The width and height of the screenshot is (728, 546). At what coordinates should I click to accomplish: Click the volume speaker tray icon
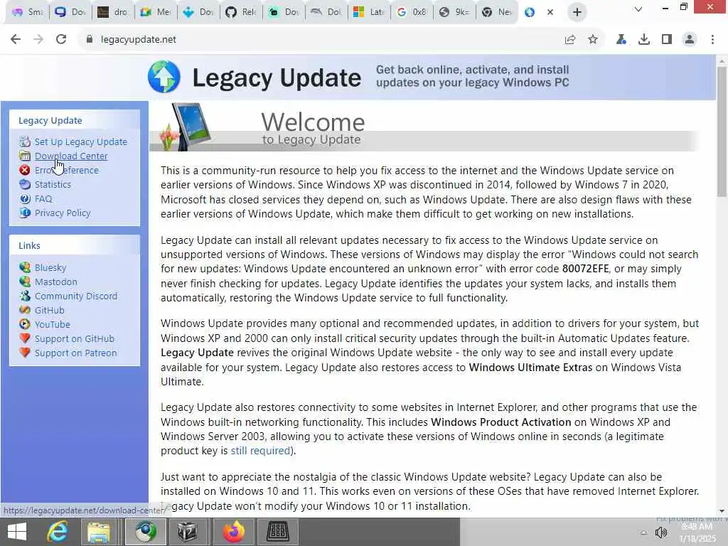tap(660, 532)
